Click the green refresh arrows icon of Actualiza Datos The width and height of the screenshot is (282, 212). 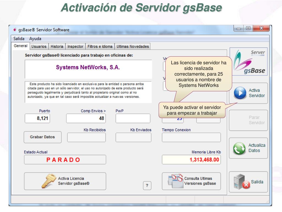tap(239, 148)
